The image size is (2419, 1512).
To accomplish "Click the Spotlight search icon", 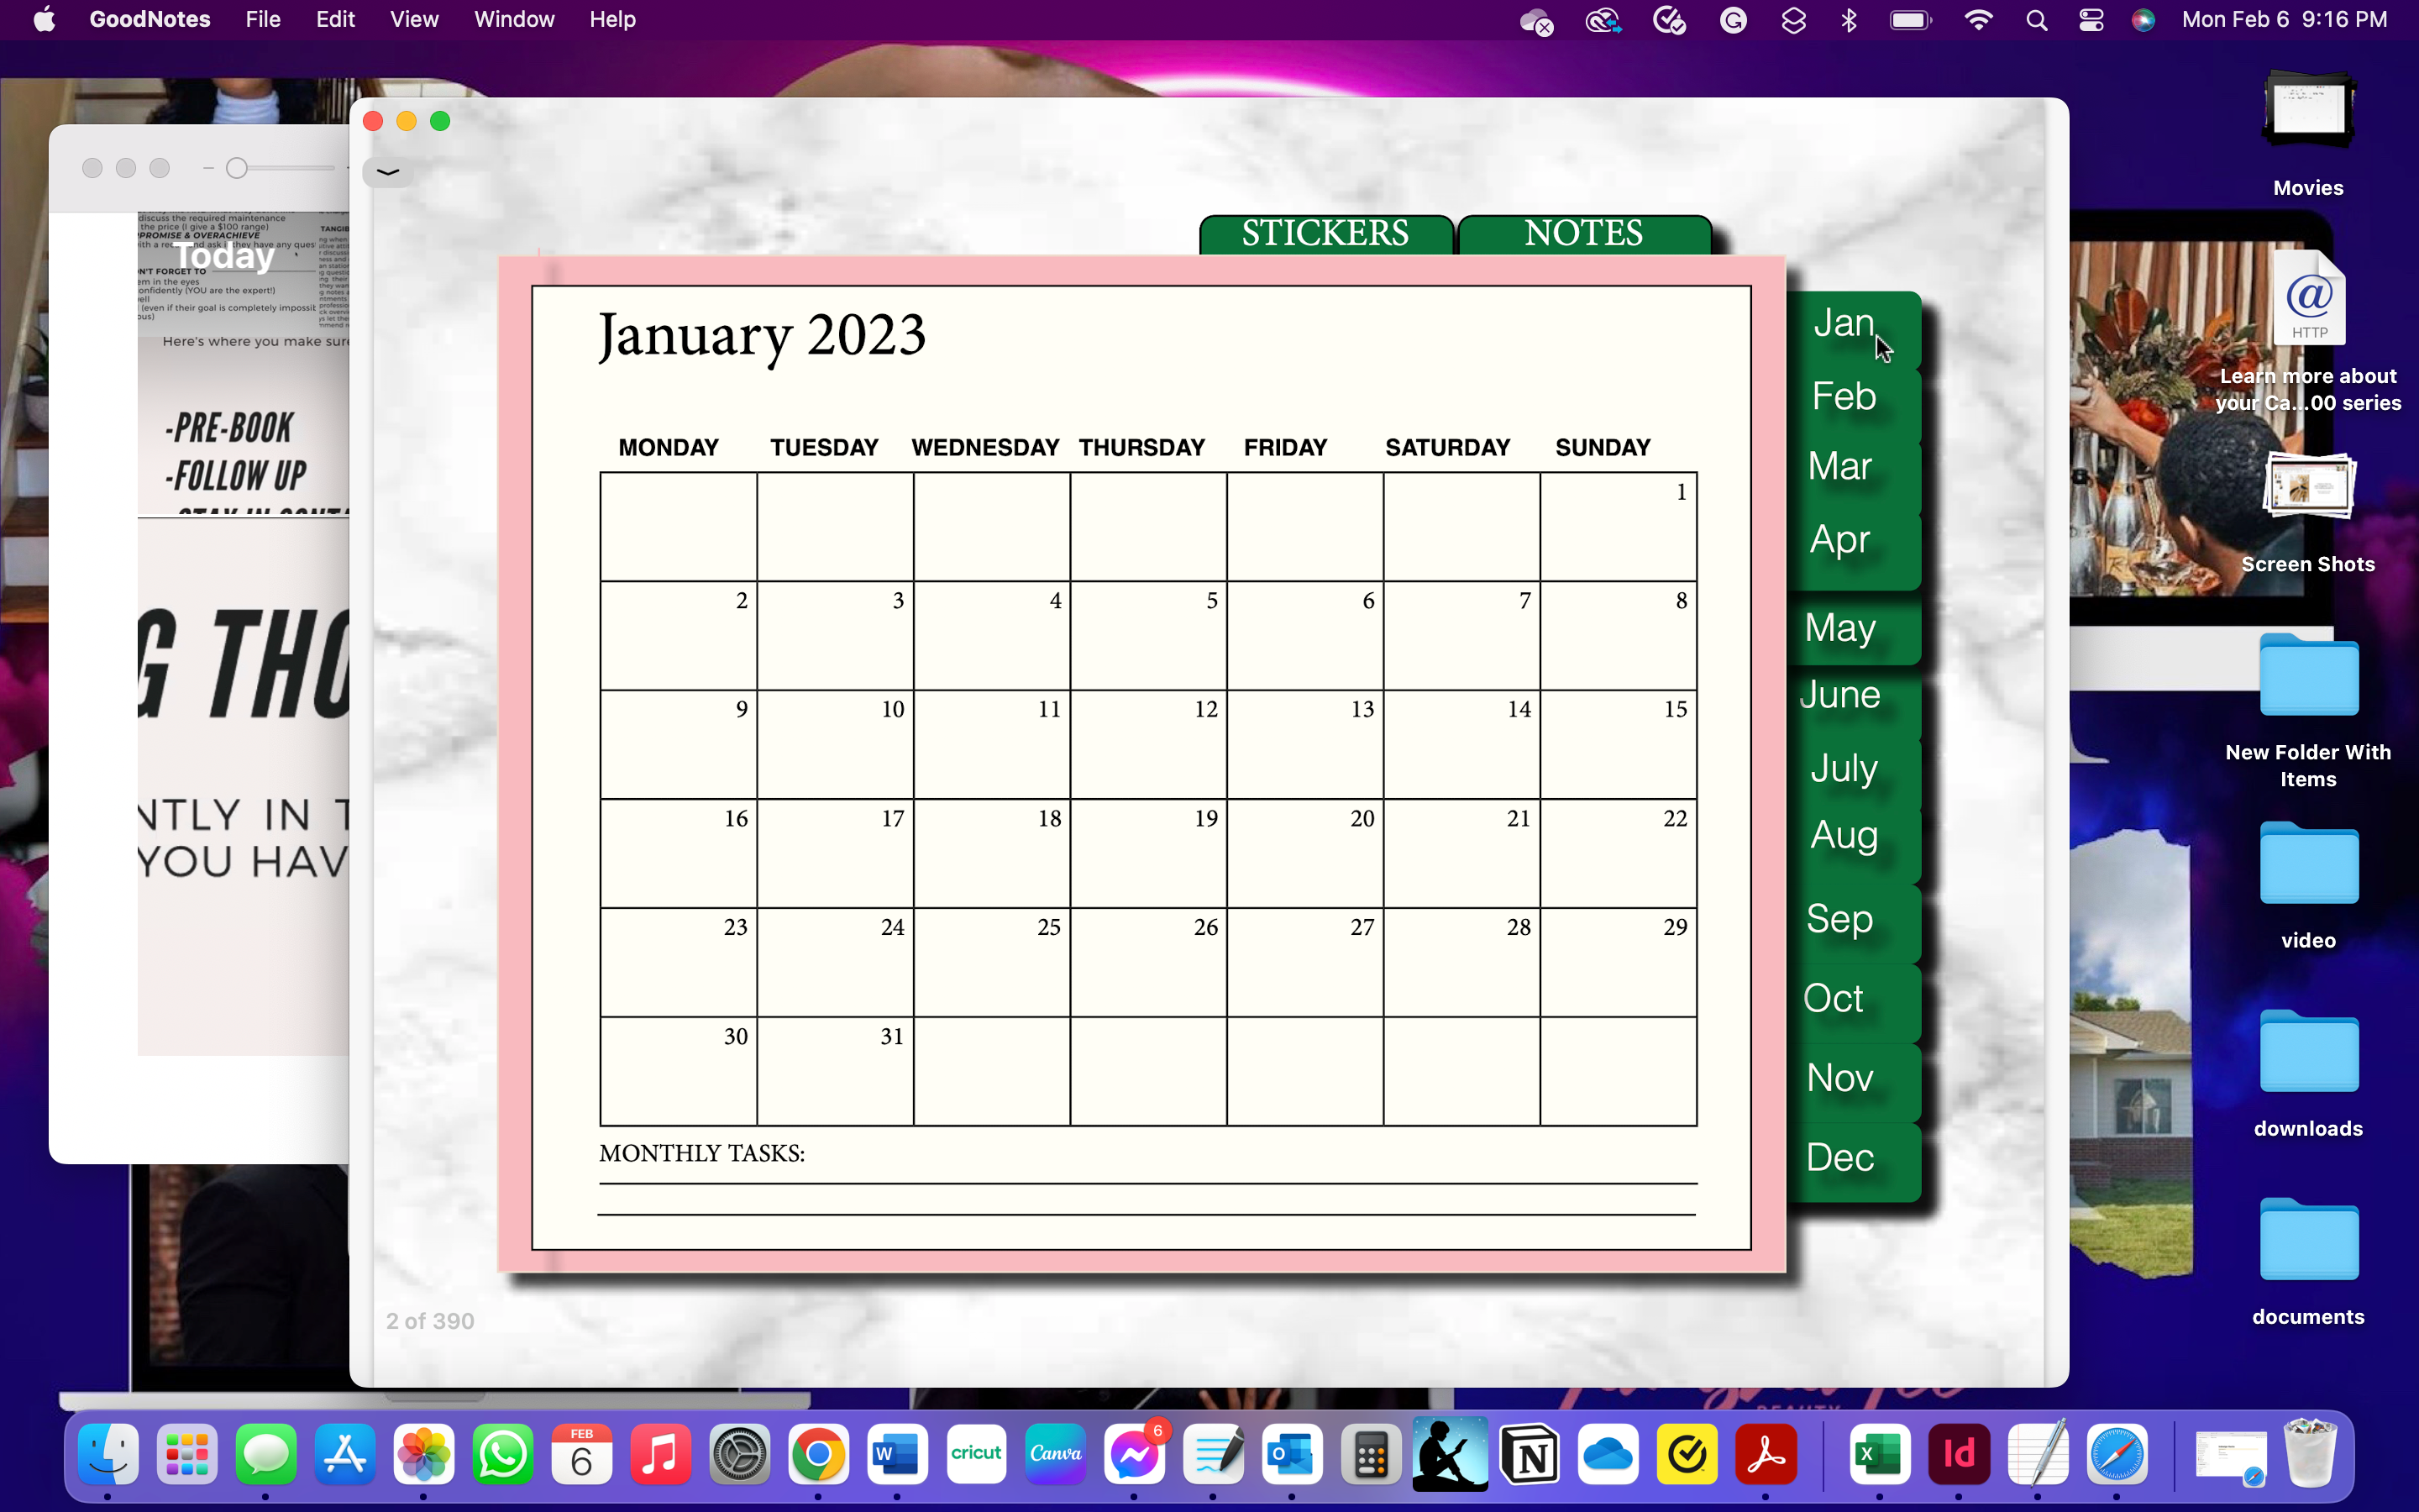I will (2036, 20).
